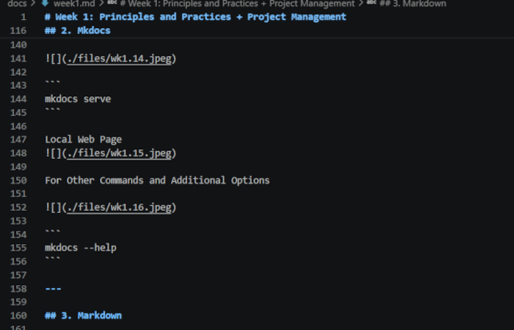
Task: Follow the ./files/wk1.15.jpeg link
Action: [x=118, y=153]
